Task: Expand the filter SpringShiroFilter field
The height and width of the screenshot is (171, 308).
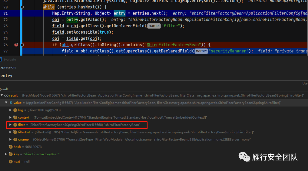Action: pyautogui.click(x=11, y=125)
